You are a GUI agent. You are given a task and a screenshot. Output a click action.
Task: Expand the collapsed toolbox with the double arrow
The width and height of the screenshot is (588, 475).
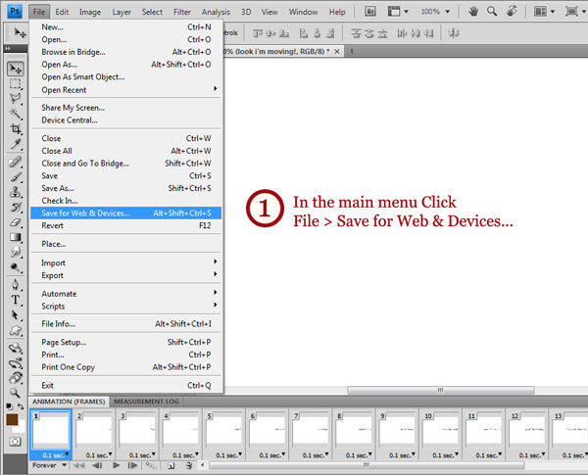coord(8,48)
